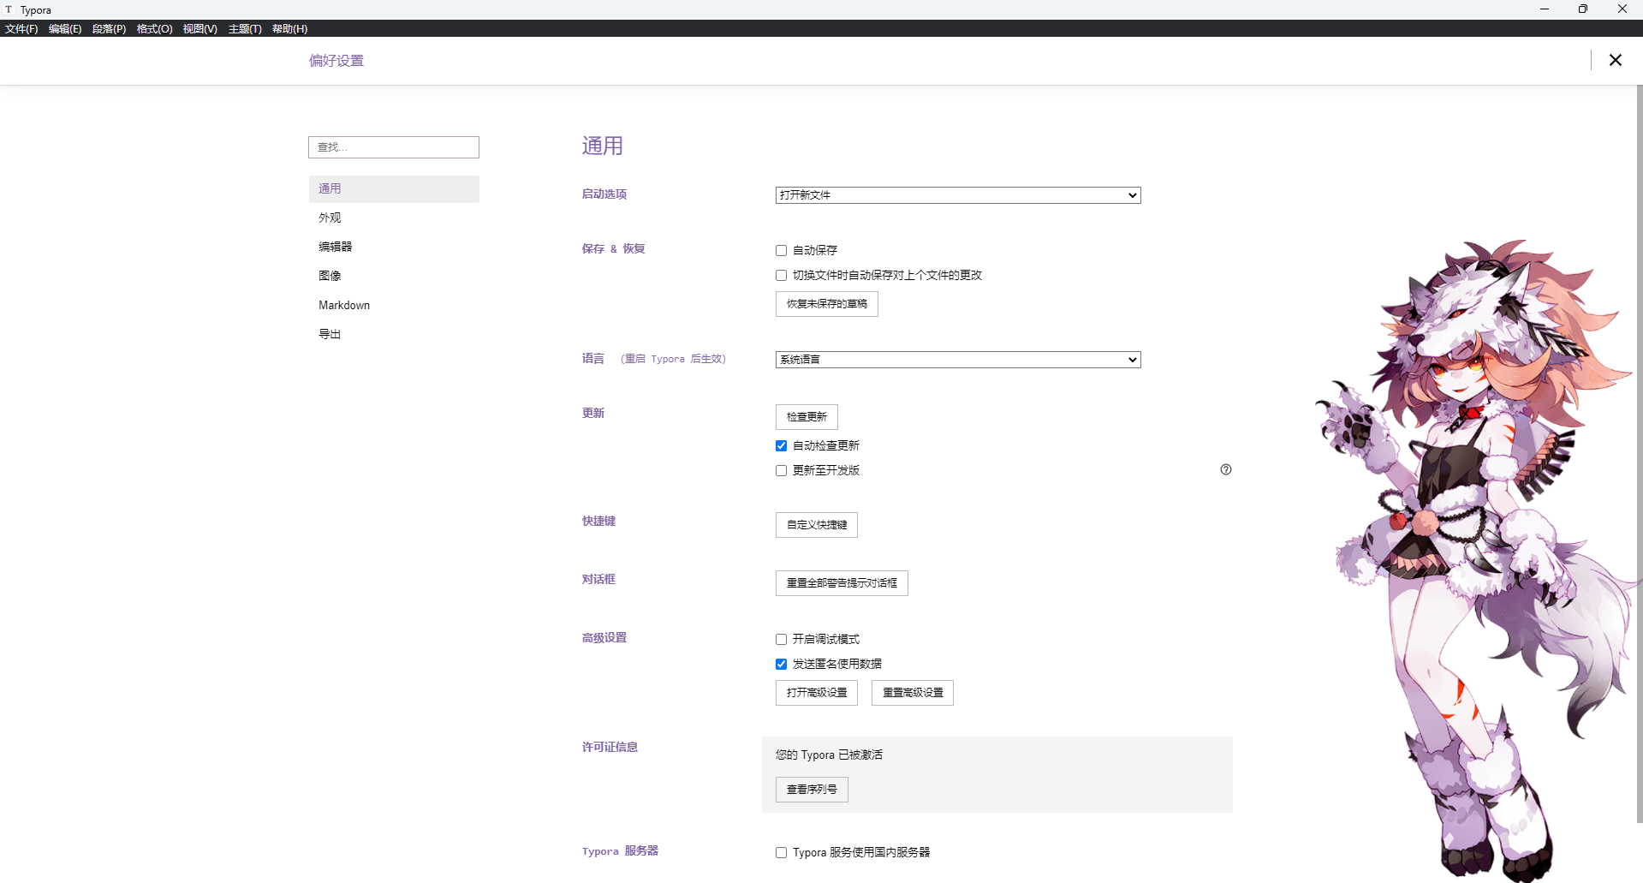This screenshot has height=883, width=1643.
Task: Click the 检查更新 button
Action: point(806,417)
